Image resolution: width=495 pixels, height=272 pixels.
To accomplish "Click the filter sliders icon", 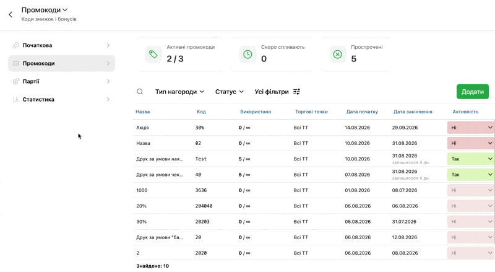I will [x=296, y=92].
